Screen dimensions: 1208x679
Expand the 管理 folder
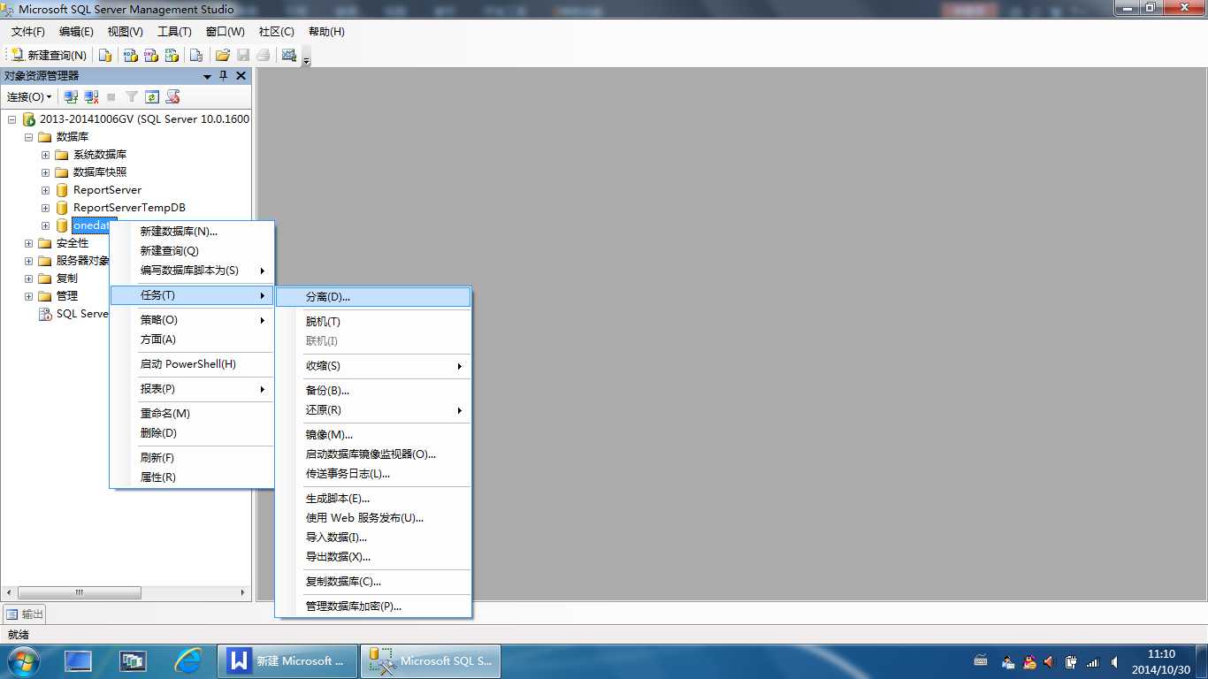[28, 296]
